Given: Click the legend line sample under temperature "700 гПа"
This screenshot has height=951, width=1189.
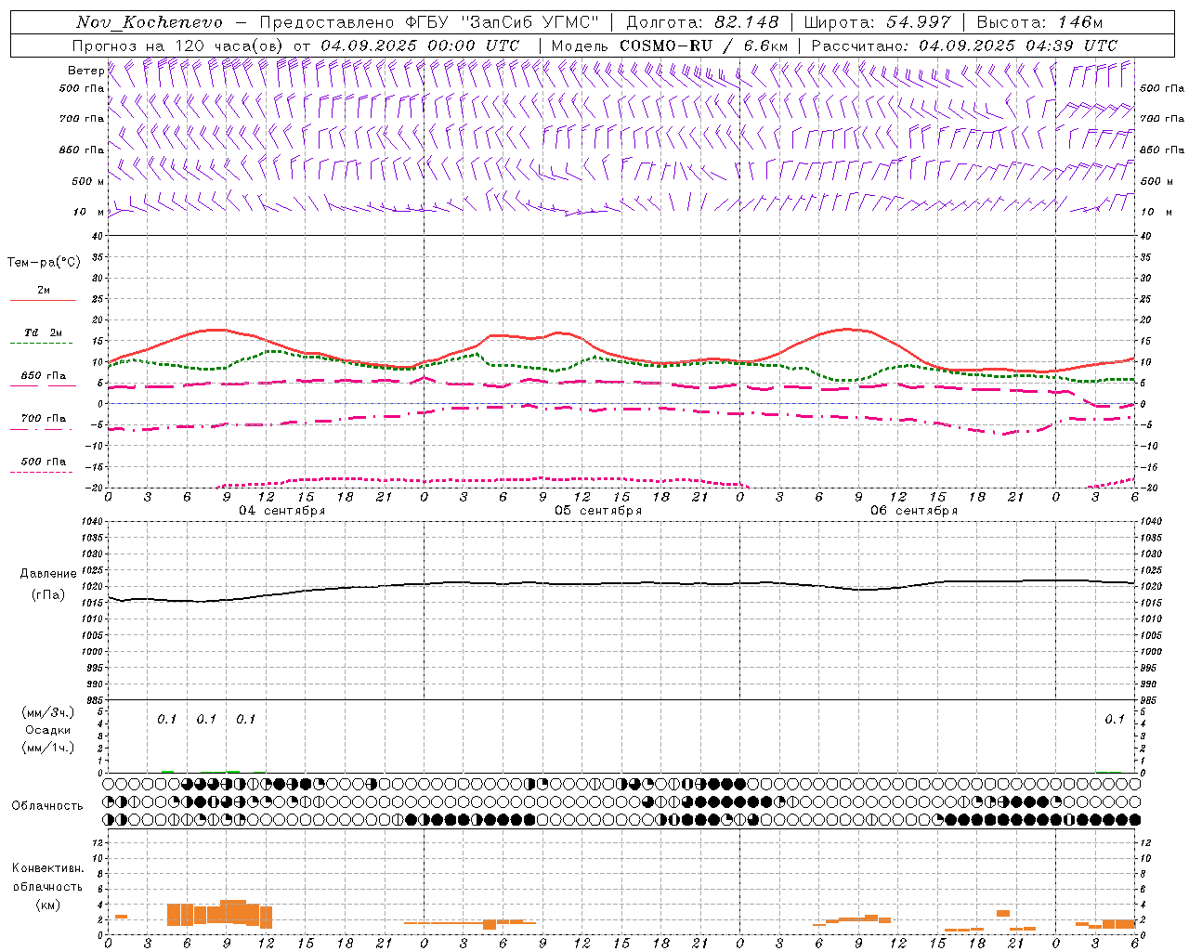Looking at the screenshot, I should pos(42,429).
